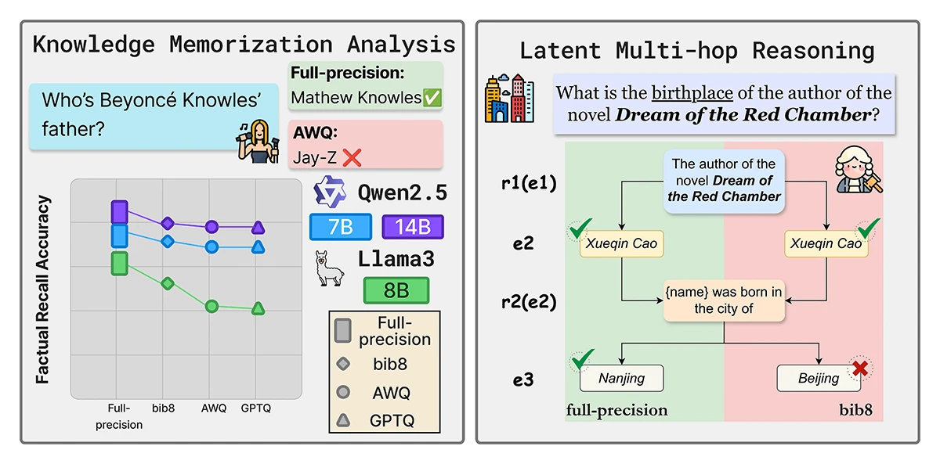This screenshot has height=464, width=940.
Task: Click the gray rectangle legend symbol
Action: [342, 331]
